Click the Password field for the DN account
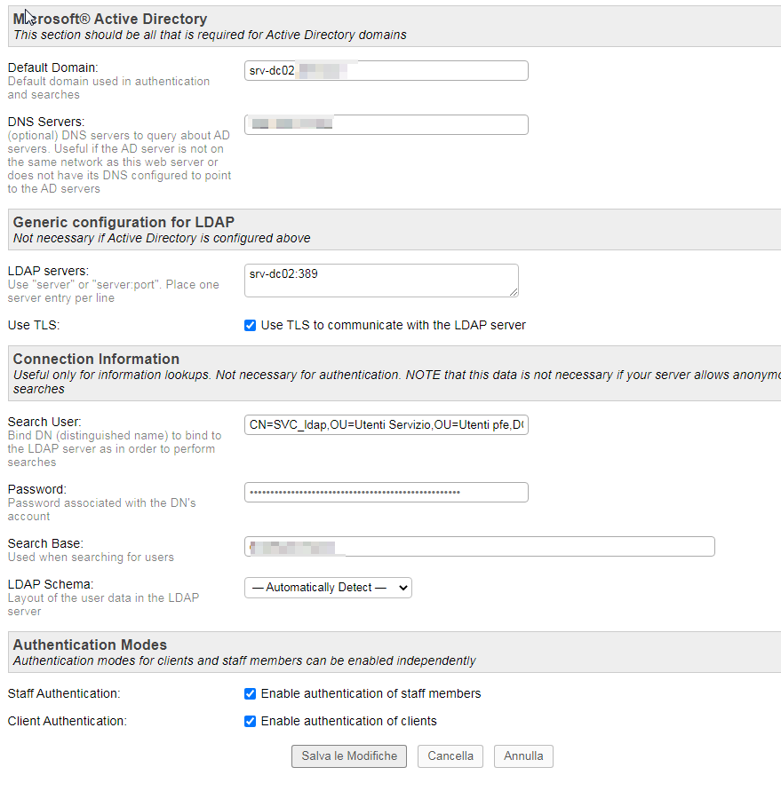The image size is (781, 791). (x=386, y=492)
